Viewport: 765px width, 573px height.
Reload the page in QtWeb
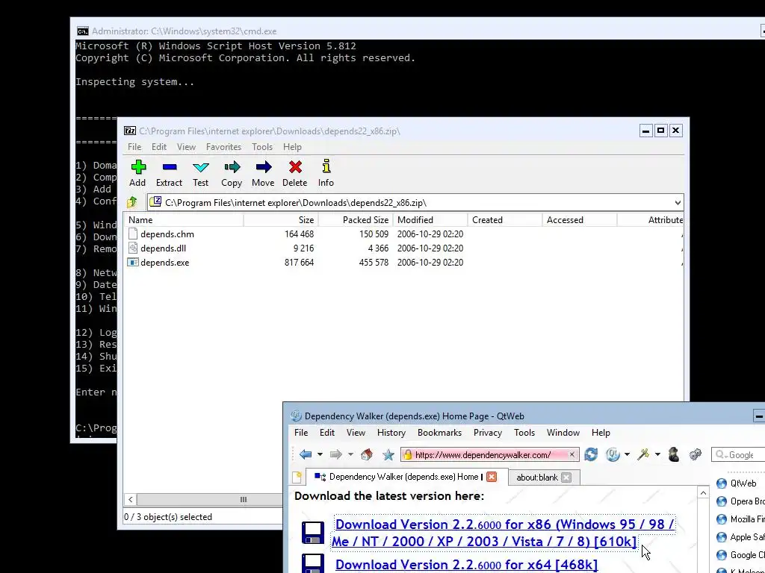591,454
